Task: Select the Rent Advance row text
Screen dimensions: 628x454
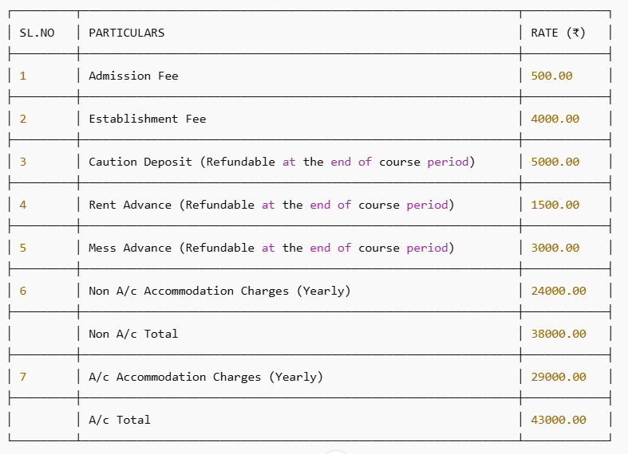Action: (271, 205)
